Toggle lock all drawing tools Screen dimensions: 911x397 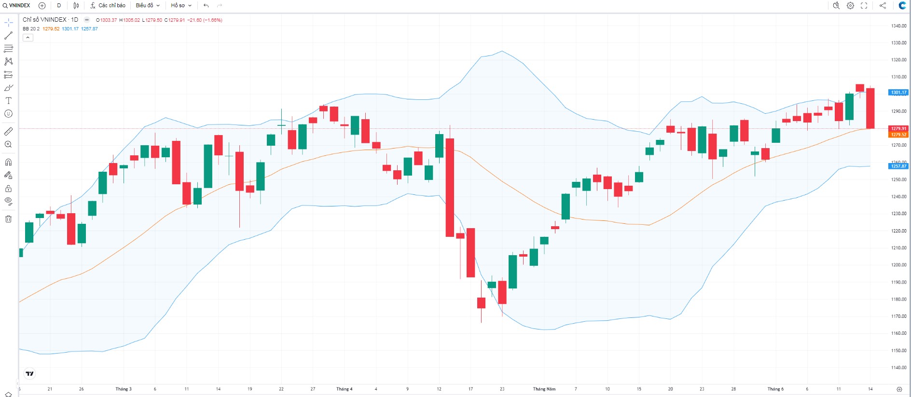pyautogui.click(x=8, y=188)
